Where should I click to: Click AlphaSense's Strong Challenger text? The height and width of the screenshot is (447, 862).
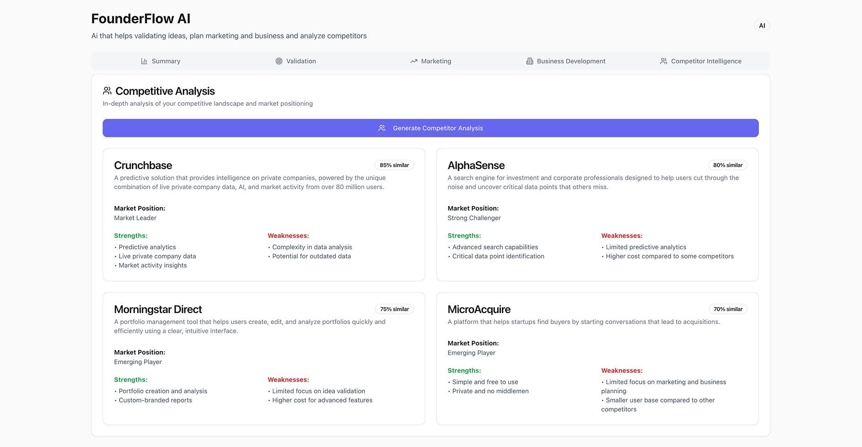[474, 218]
